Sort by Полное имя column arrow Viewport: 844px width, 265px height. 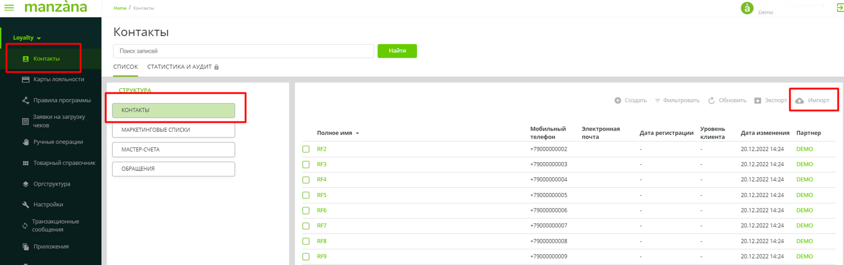(357, 133)
